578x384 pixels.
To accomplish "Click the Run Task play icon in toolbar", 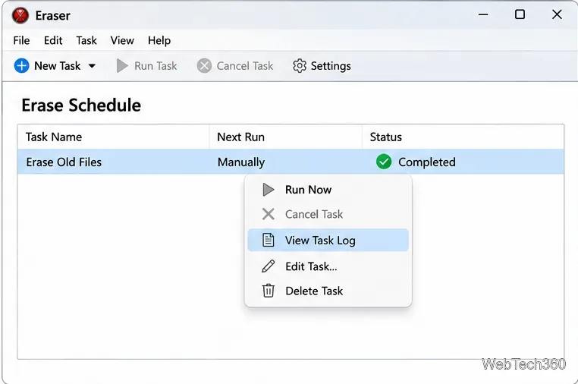I will [x=122, y=66].
